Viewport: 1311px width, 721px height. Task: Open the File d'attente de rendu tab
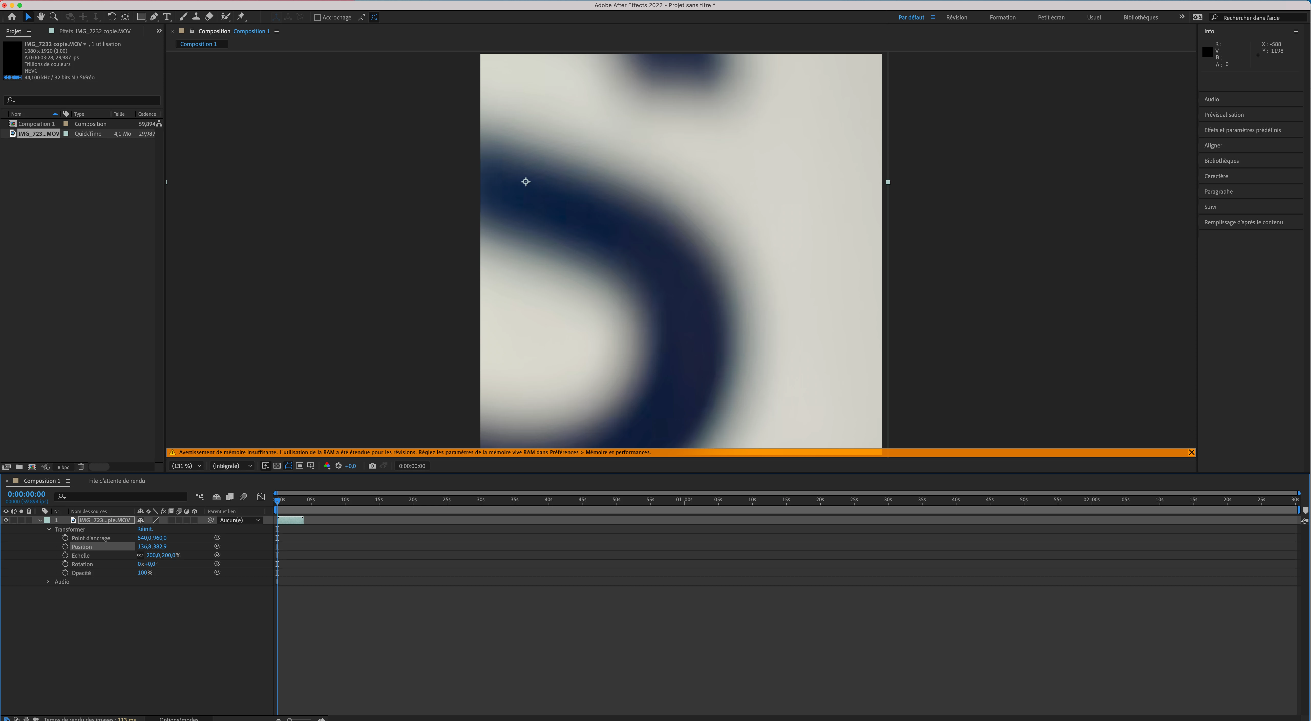pos(117,481)
